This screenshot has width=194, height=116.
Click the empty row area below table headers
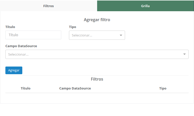click(x=97, y=98)
